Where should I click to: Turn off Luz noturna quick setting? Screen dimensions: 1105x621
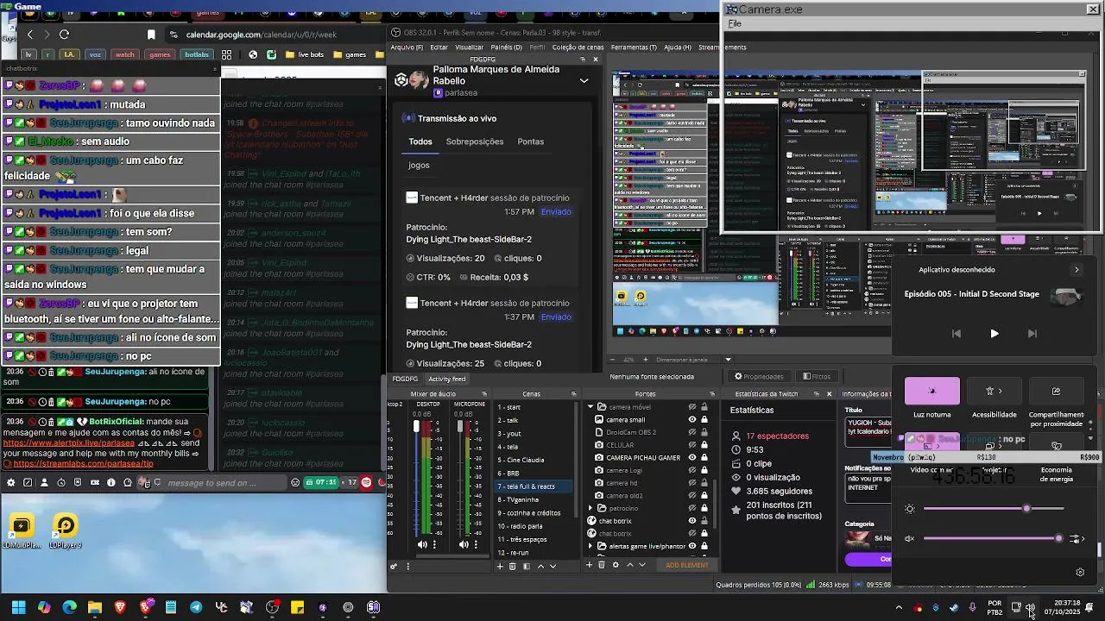931,391
